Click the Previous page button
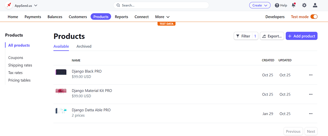 pyautogui.click(x=293, y=131)
